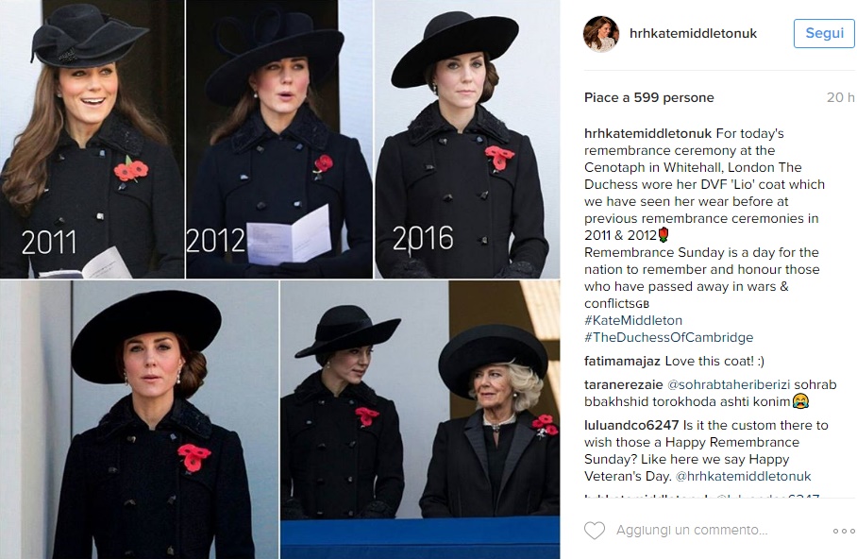Open the hrhkatemiddletonuk username in the header
The width and height of the screenshot is (857, 559).
693,33
